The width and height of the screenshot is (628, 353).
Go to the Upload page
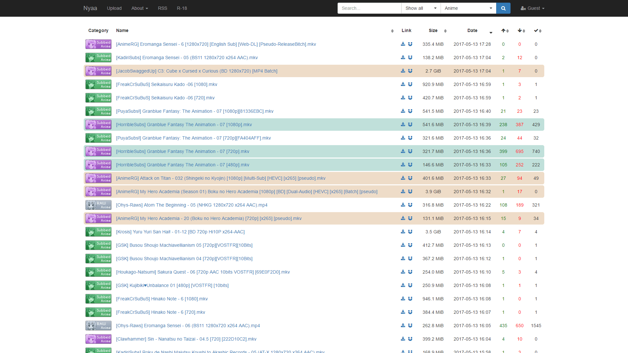tap(114, 8)
